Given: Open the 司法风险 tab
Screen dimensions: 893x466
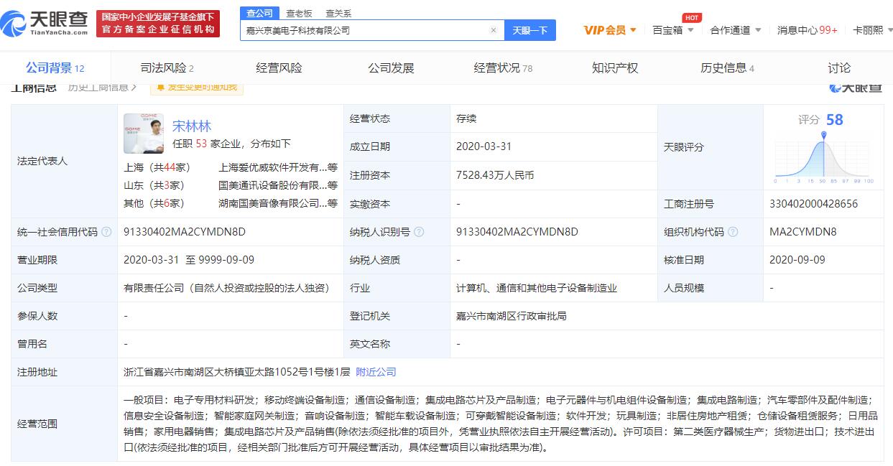Looking at the screenshot, I should 167,68.
